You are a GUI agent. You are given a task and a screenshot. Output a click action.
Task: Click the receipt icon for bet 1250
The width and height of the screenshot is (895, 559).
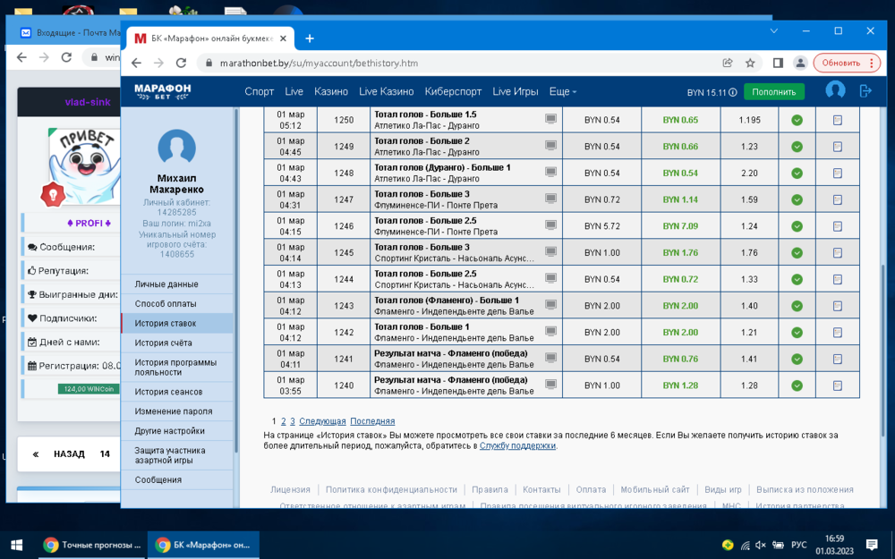click(x=837, y=120)
